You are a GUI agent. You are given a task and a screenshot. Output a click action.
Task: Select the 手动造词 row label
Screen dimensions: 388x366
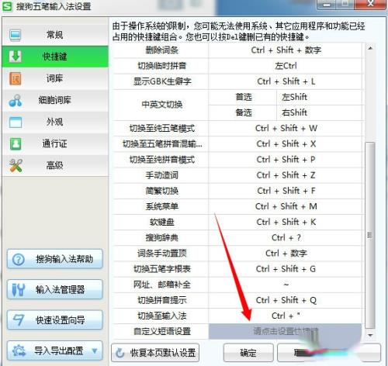point(162,175)
